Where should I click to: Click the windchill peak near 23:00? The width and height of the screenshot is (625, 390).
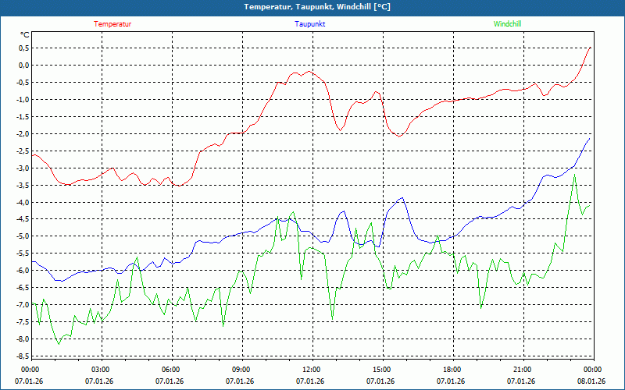[574, 174]
